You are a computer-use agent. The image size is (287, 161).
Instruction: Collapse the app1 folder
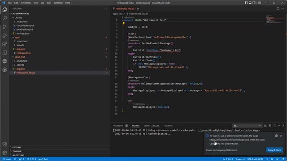[x=60, y=38]
